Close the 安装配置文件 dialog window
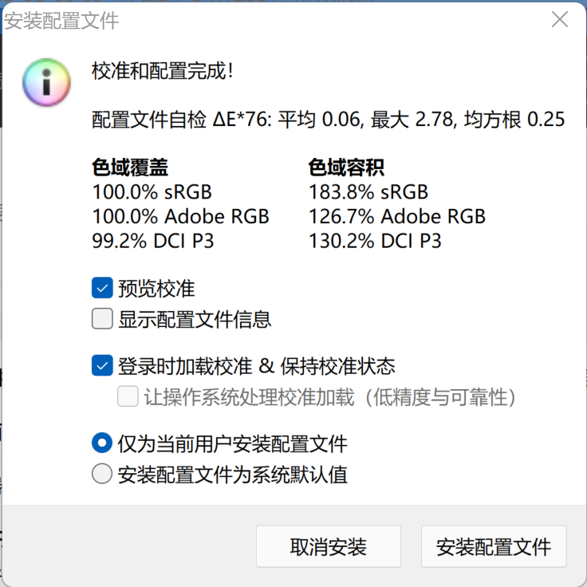 [x=560, y=20]
